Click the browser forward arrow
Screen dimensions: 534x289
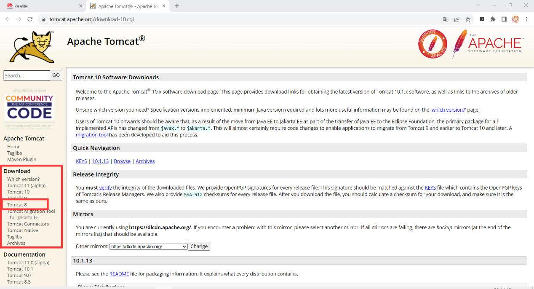[x=19, y=19]
